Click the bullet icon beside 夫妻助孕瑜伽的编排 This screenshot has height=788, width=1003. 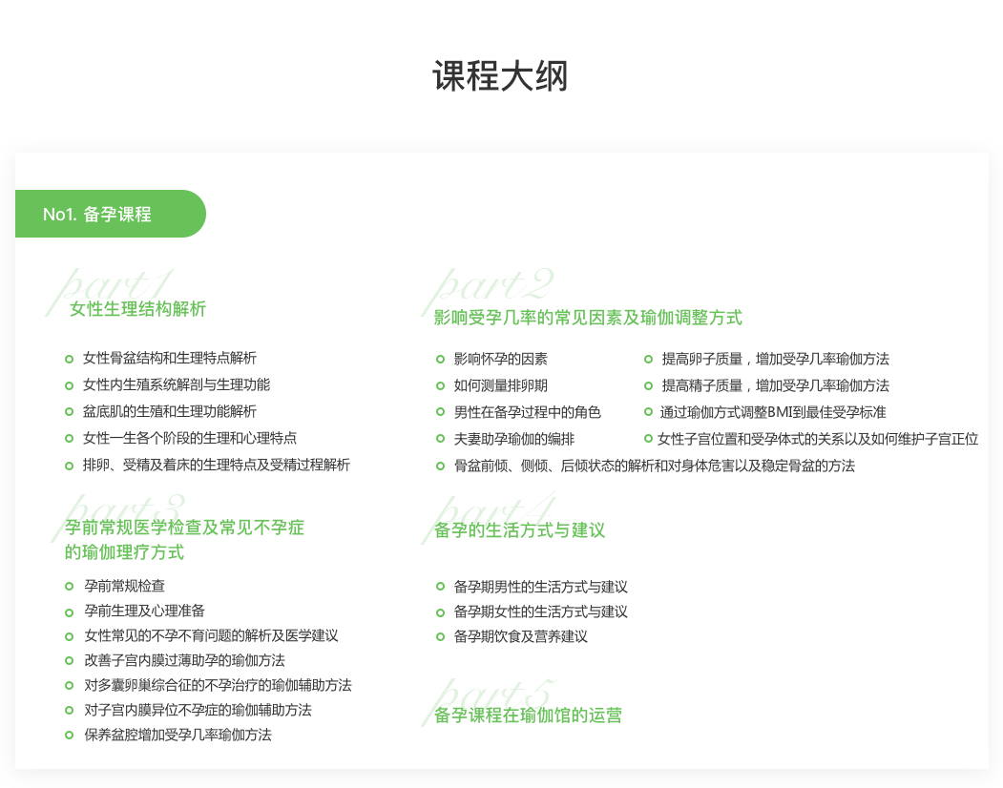pos(441,439)
